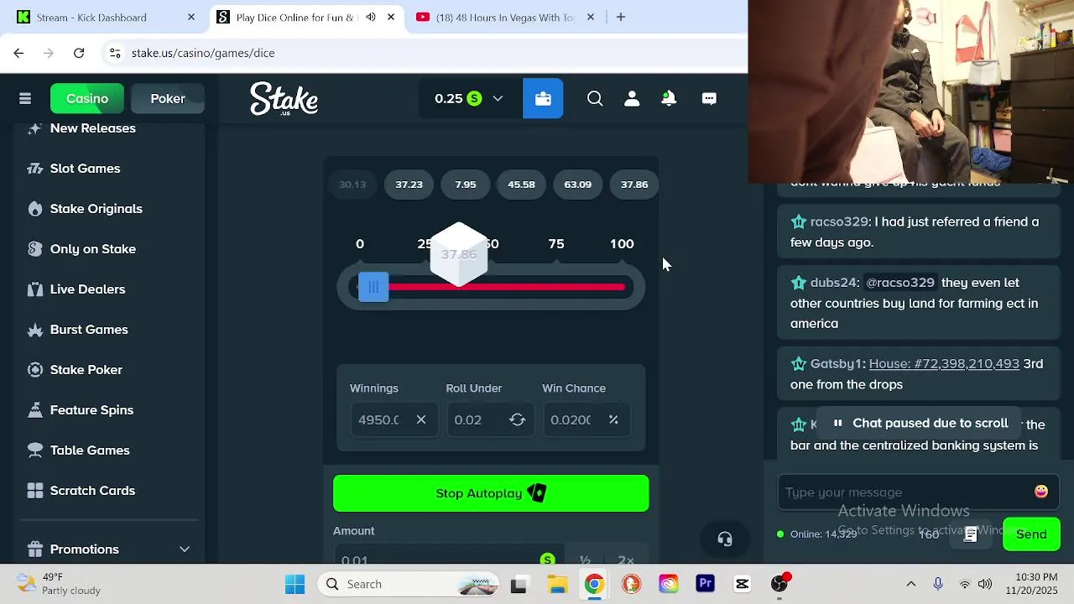
Task: Send the chat message
Action: (1031, 534)
